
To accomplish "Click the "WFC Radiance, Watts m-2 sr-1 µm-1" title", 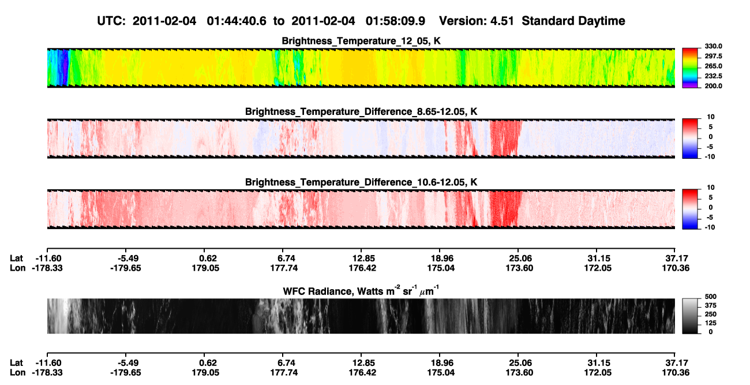I will click(x=361, y=290).
